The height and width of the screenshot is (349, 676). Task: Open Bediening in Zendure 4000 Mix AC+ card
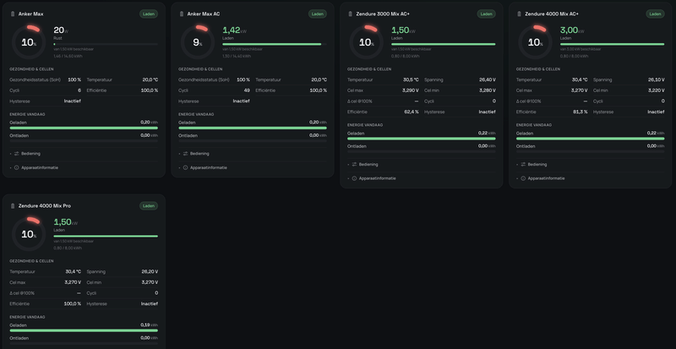coord(590,165)
